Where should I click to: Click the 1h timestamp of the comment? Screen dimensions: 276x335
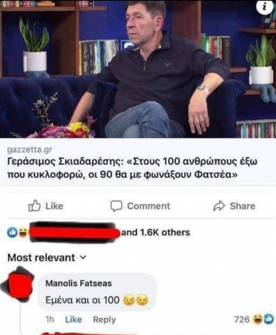pyautogui.click(x=50, y=320)
